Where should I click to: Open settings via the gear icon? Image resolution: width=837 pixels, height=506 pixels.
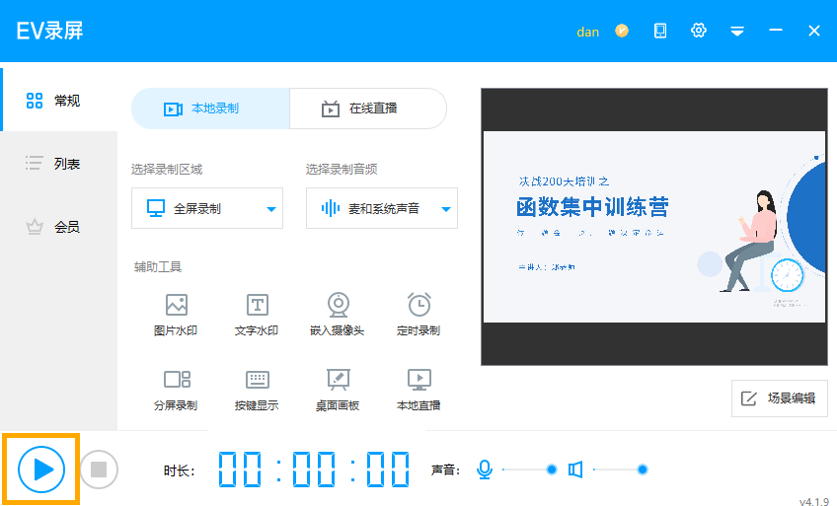point(699,31)
